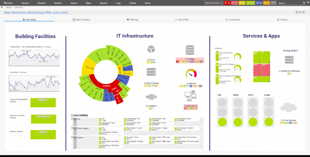Switch to the Get HTML tab

pos(182,20)
